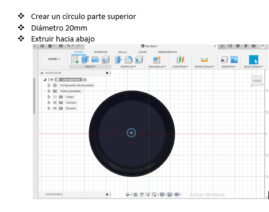Open the EM user profile
The image size is (269, 212).
[263, 46]
